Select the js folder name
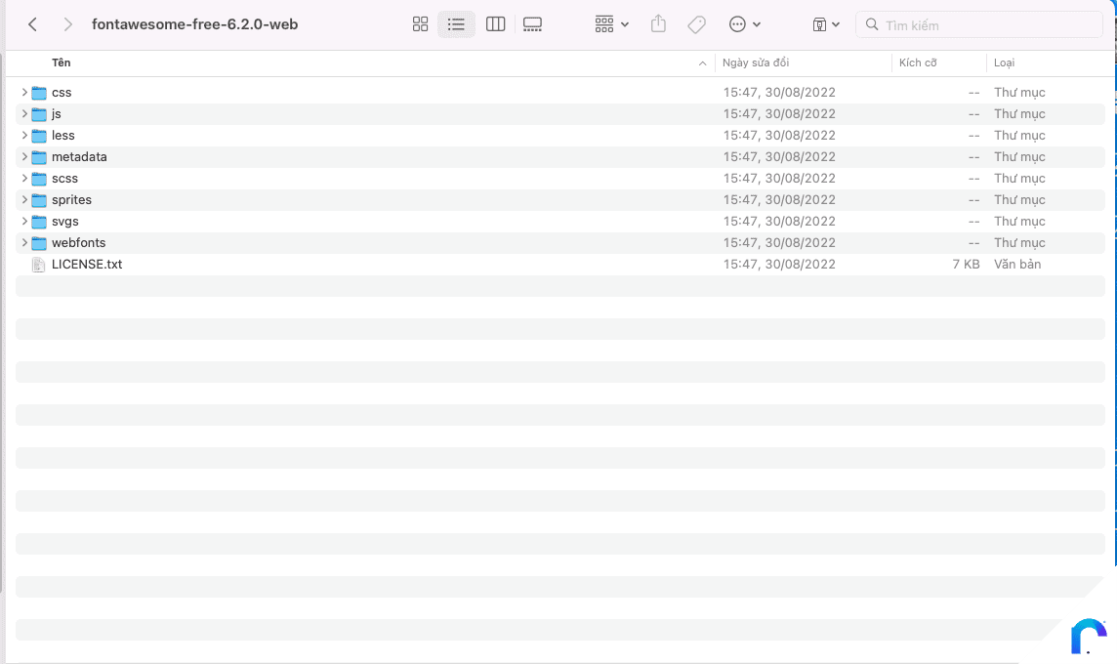 point(57,114)
